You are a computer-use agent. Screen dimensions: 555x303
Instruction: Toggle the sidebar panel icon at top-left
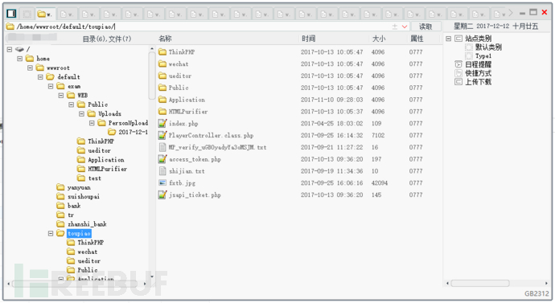11,14
